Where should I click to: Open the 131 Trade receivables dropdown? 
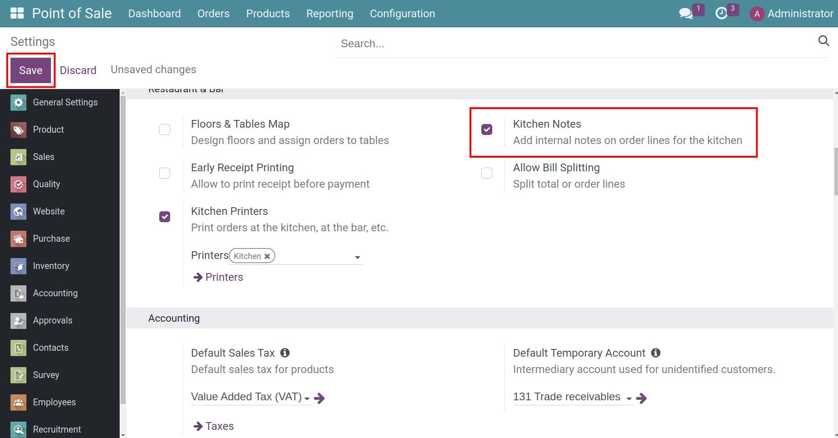coord(573,397)
